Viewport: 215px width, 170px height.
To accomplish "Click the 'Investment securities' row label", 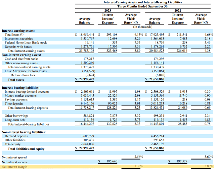I will [x=19, y=38].
